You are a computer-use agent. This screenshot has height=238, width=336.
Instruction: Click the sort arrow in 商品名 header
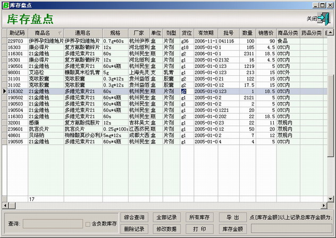pos(60,33)
